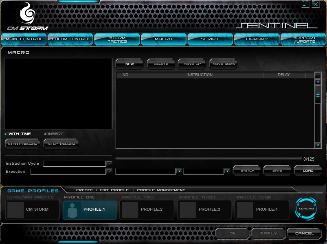Select PROFILE:3 label
Screen dimensions: 327x244
(209, 209)
